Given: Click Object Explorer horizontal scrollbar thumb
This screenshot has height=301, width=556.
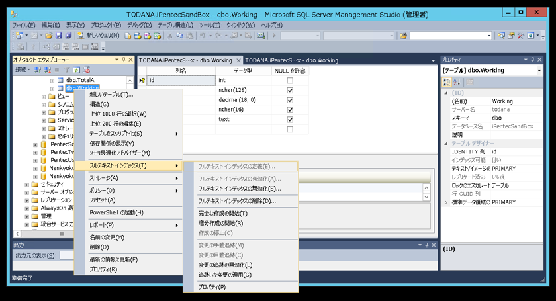Looking at the screenshot, I should point(62,234).
